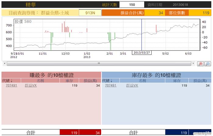The height and width of the screenshot is (136, 213).
Task: Click 名稱 column header in 賺最多 table
Action: (x=41, y=81)
